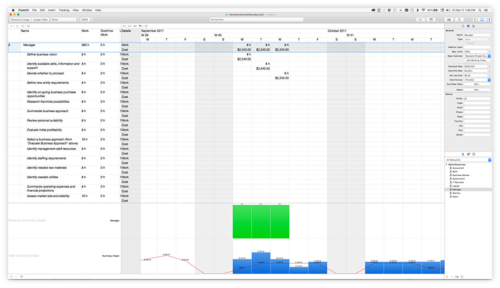This screenshot has width=500, height=288.
Task: Open the third inspector tab icon
Action: [474, 26]
